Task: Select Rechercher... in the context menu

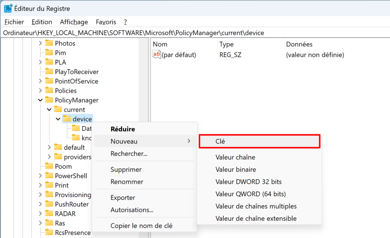Action: [145, 154]
